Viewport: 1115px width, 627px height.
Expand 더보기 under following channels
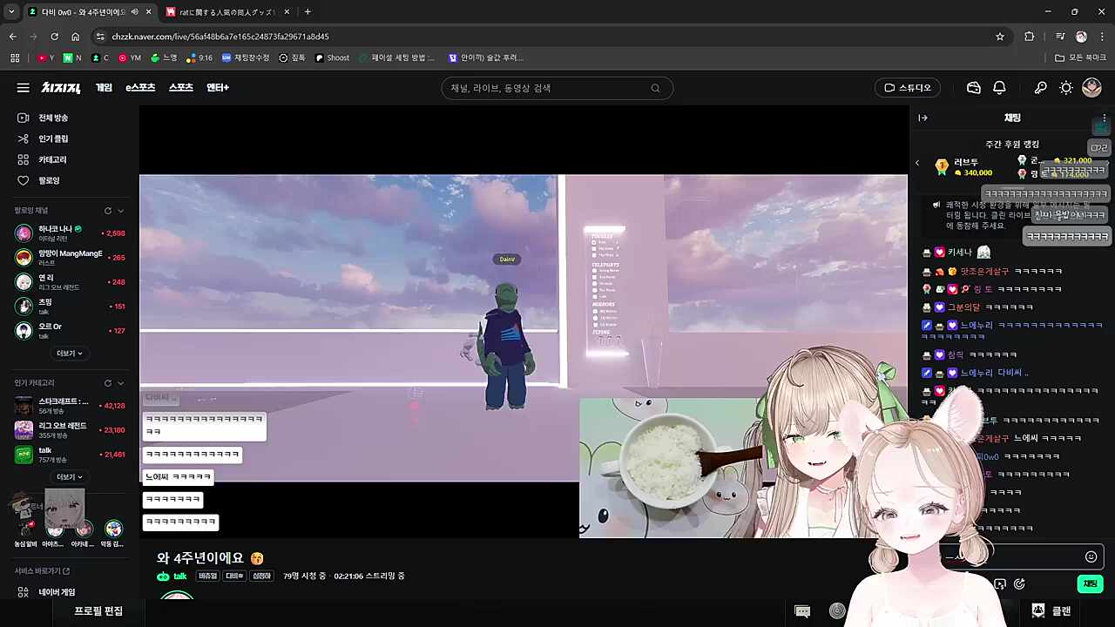coord(70,354)
